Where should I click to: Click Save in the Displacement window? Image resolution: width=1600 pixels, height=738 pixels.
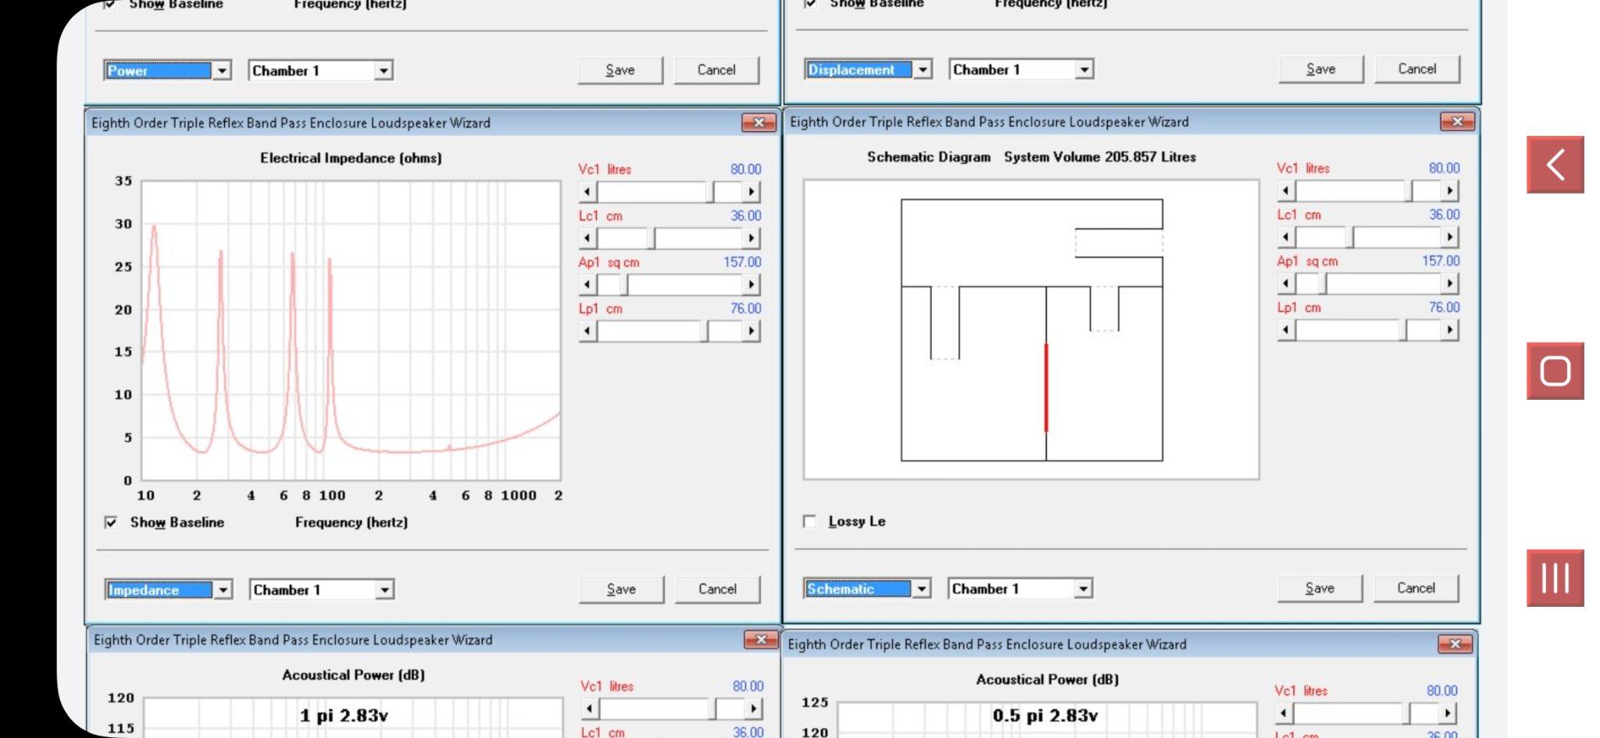[x=1321, y=69]
